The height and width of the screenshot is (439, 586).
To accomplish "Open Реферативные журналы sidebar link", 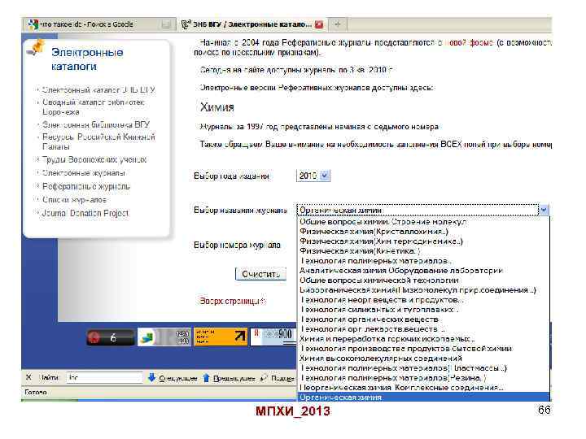I will [x=86, y=186].
